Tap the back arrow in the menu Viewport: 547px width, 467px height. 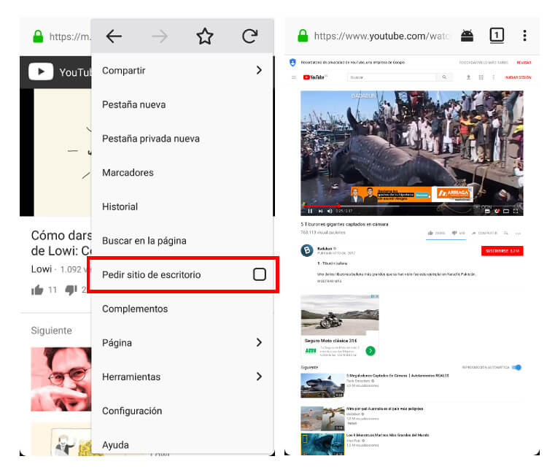tap(114, 36)
